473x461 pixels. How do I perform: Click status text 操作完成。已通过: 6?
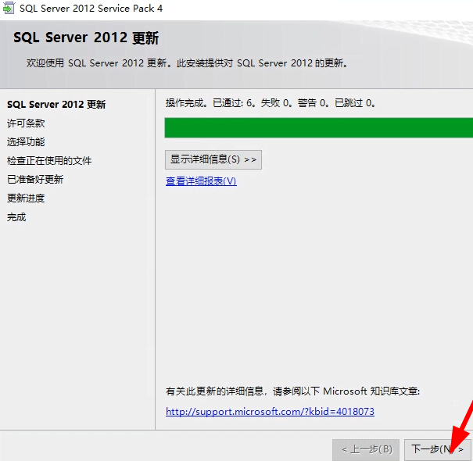[210, 103]
